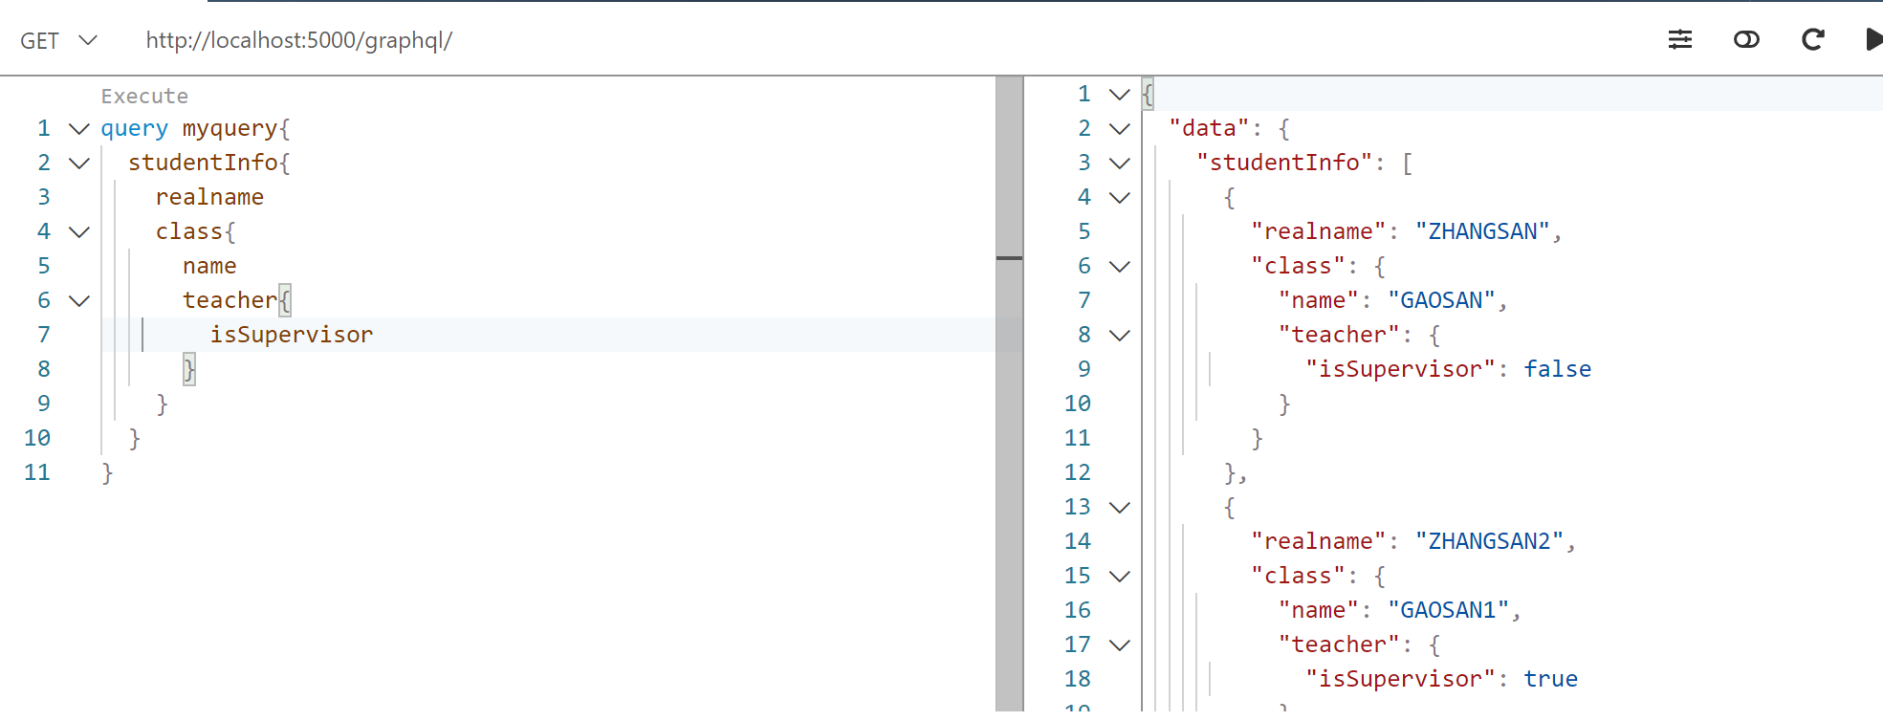Click the name field on query line 5
Screen dimensions: 1883x721
pos(209,266)
